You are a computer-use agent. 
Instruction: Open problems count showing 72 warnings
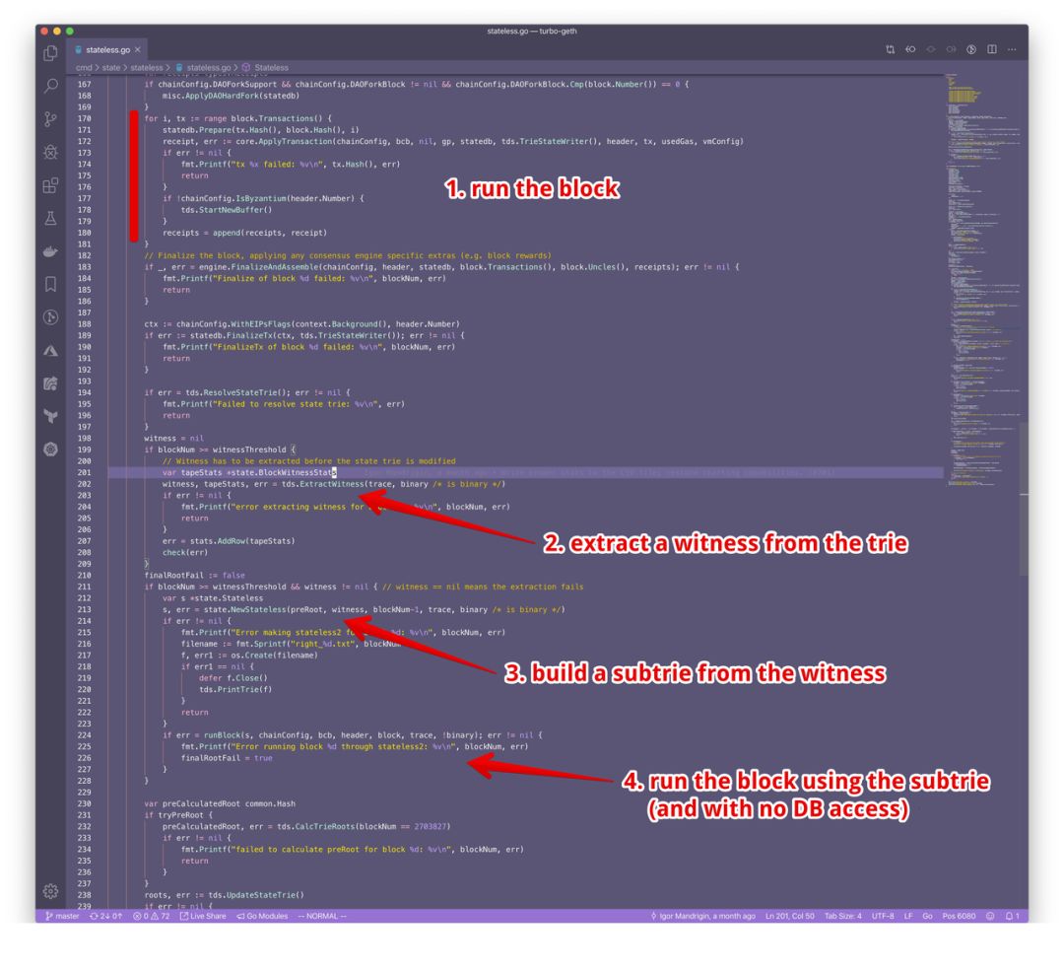[x=152, y=916]
